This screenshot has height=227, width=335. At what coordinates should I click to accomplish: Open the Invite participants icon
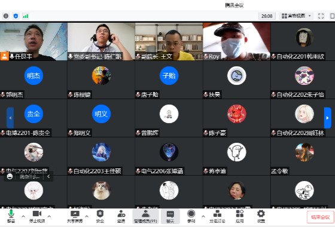[x=121, y=216]
